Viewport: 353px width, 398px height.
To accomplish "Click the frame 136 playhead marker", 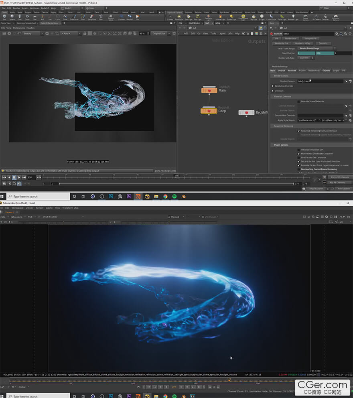I will click(176, 176).
